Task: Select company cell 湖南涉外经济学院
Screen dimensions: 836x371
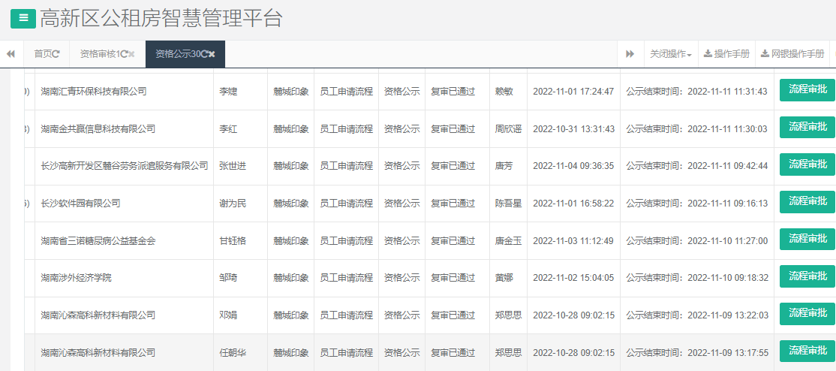Action: pyautogui.click(x=77, y=278)
